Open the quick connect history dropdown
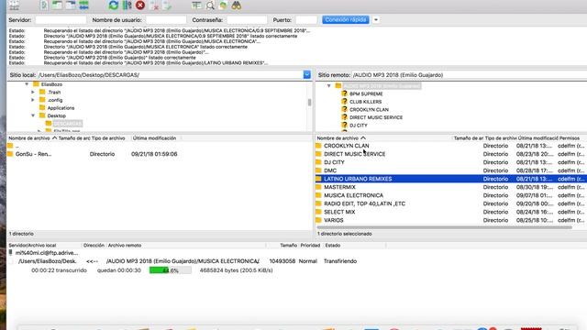 click(376, 20)
